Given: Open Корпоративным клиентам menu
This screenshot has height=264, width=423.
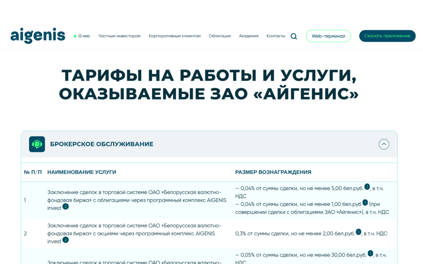Looking at the screenshot, I should coord(175,36).
